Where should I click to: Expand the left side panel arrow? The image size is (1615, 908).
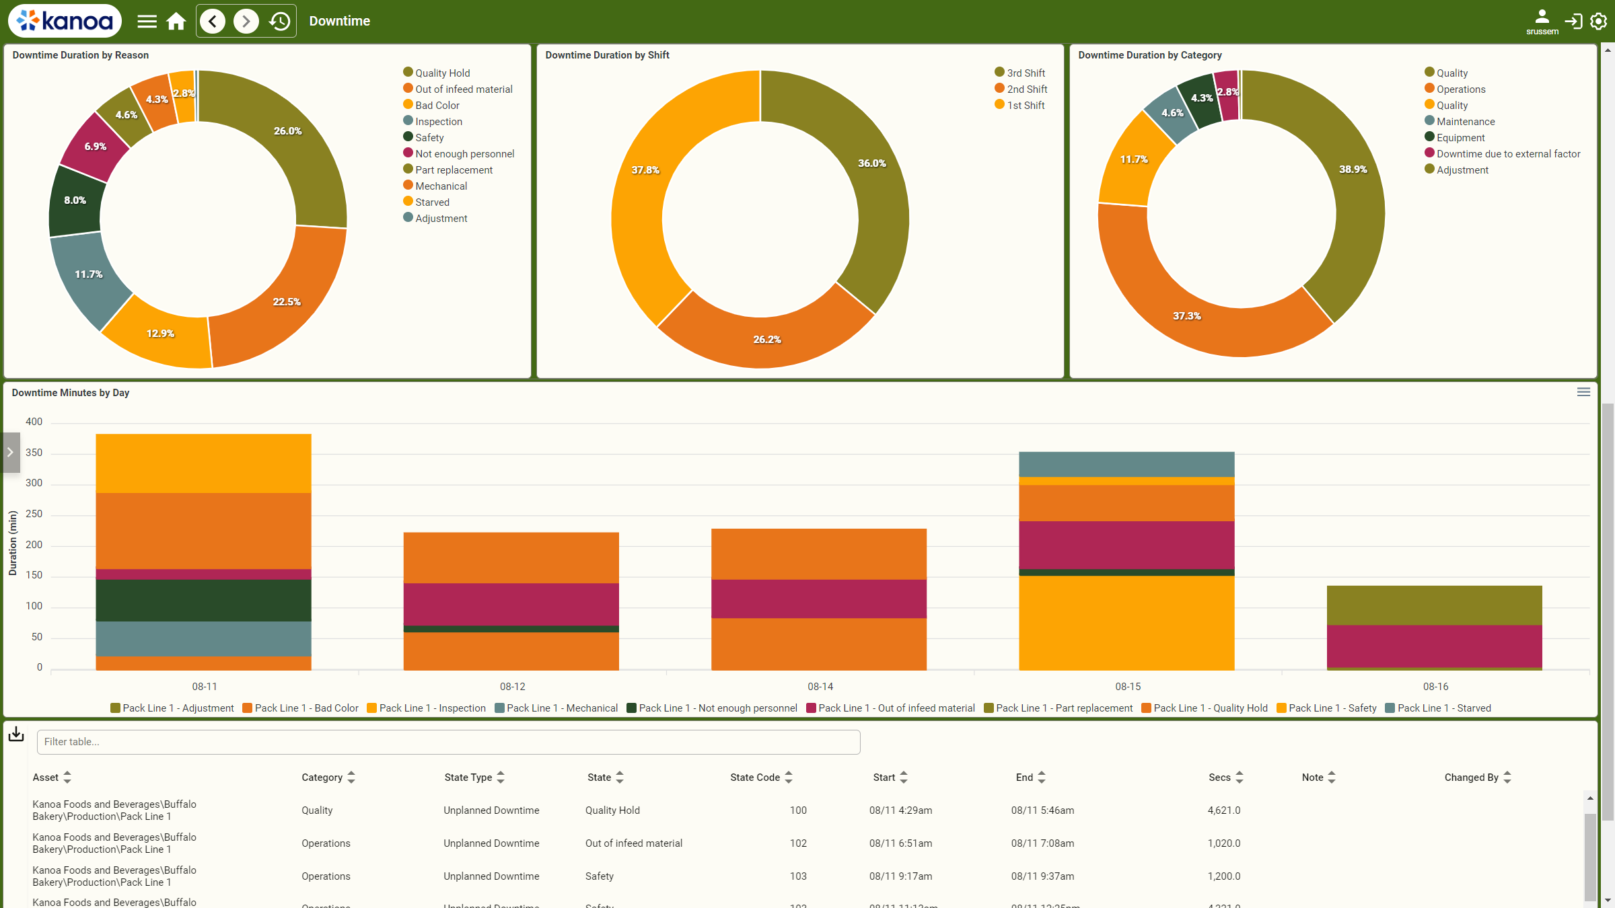coord(11,453)
